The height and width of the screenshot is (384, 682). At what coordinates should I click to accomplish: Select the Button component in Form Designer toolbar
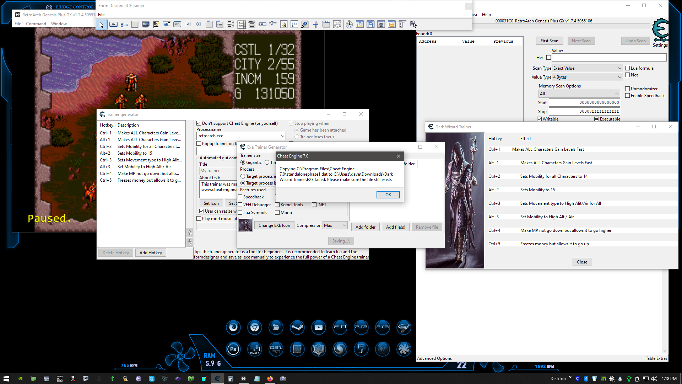coord(114,24)
